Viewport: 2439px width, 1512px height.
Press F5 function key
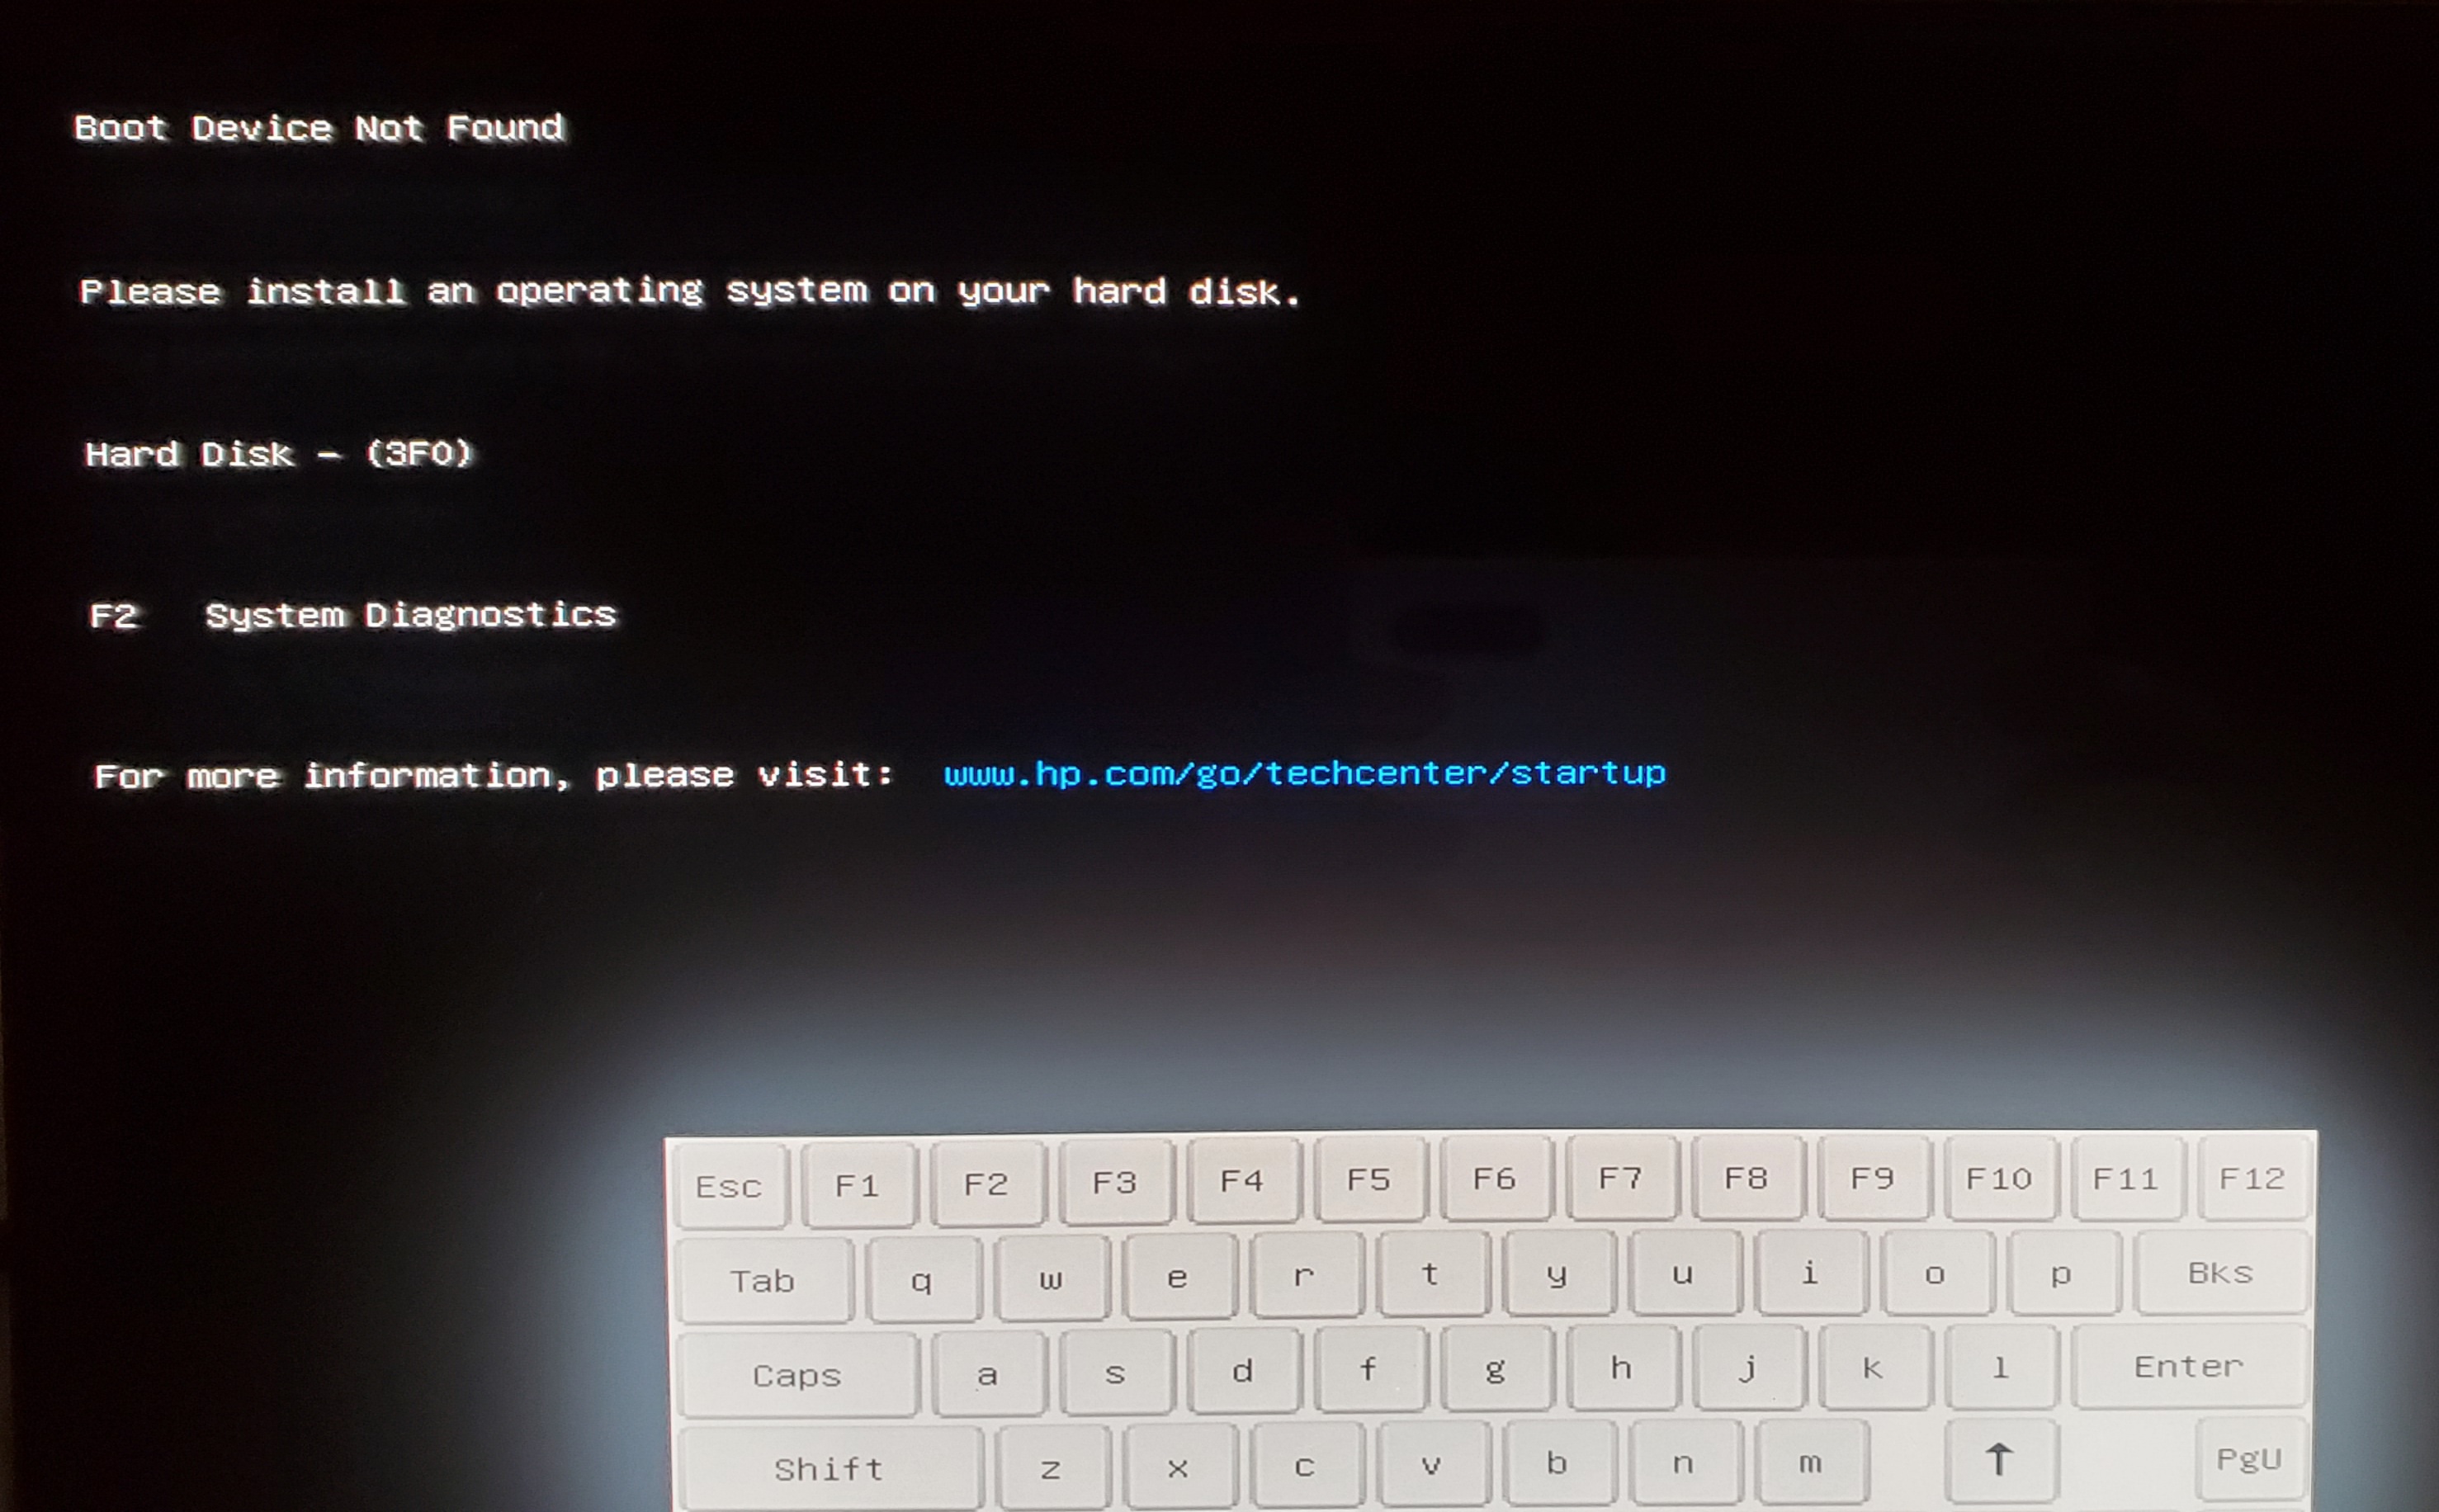click(x=1371, y=1181)
